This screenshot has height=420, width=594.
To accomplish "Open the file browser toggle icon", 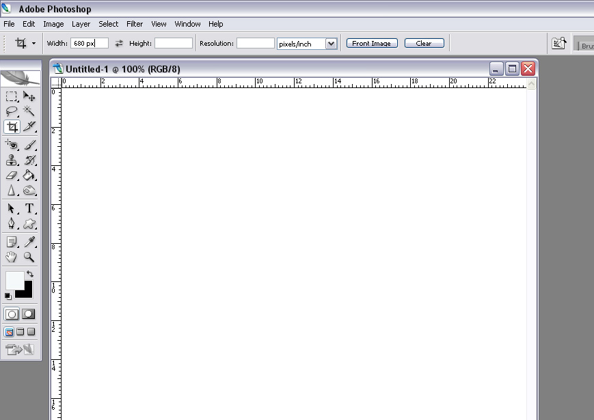I will point(559,43).
